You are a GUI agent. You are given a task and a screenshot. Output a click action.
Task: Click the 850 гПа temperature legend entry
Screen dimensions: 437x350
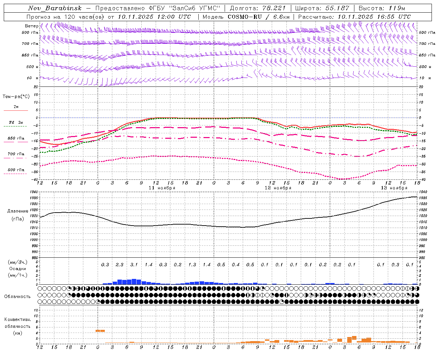16,138
